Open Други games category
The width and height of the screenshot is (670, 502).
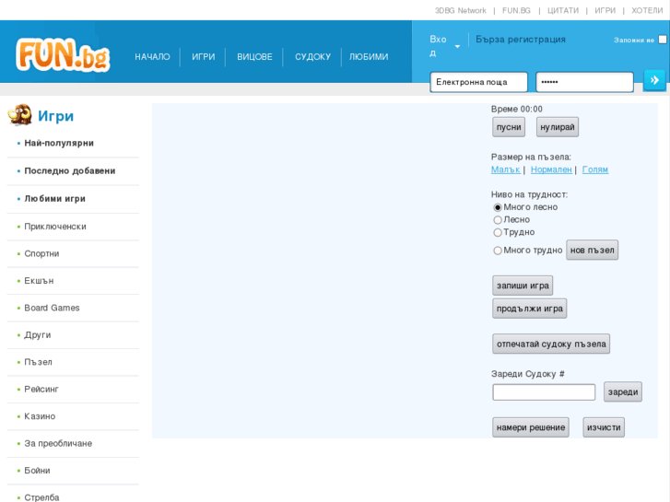coord(37,335)
